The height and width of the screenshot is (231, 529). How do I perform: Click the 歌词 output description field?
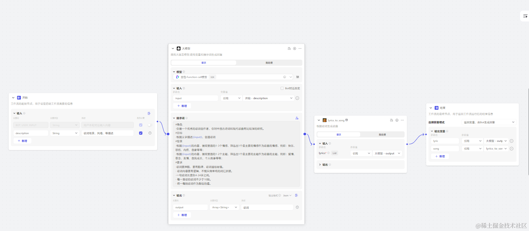[267, 207]
